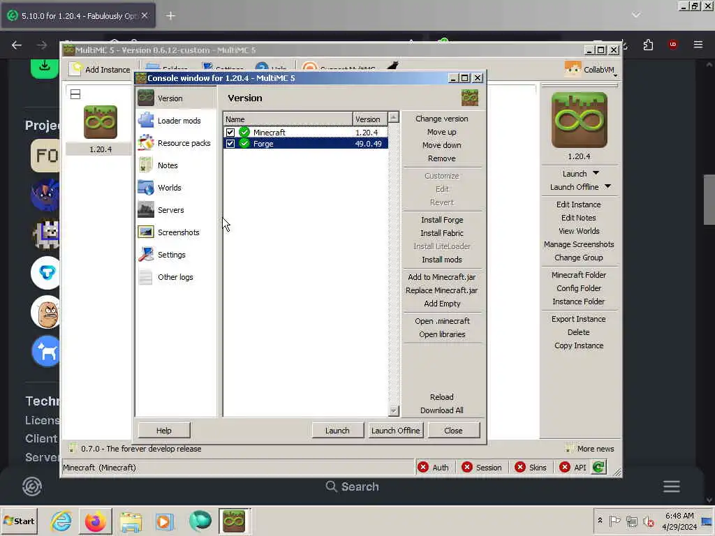Open the Notes page
The height and width of the screenshot is (536, 715).
[175, 165]
